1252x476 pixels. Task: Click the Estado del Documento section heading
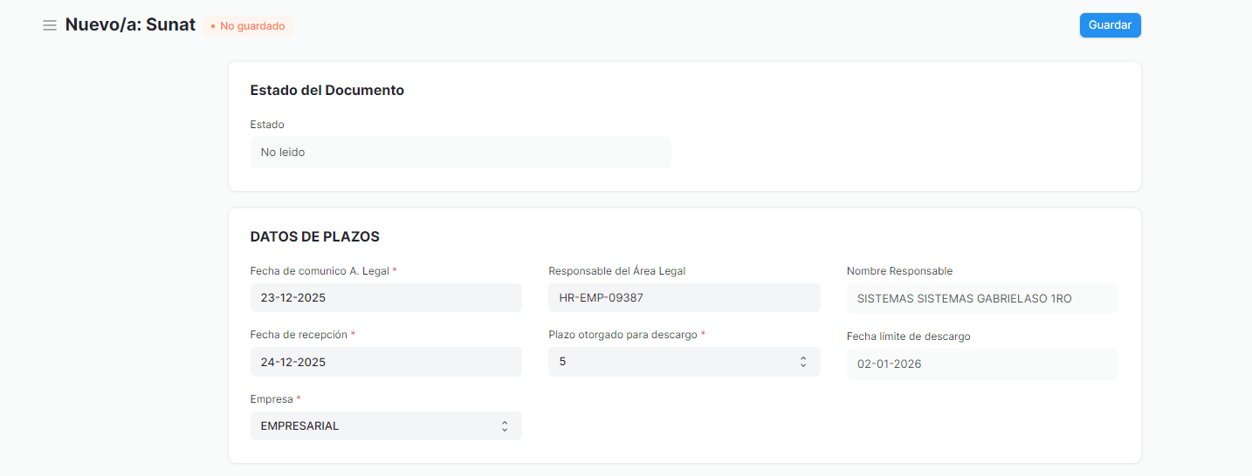pyautogui.click(x=327, y=91)
